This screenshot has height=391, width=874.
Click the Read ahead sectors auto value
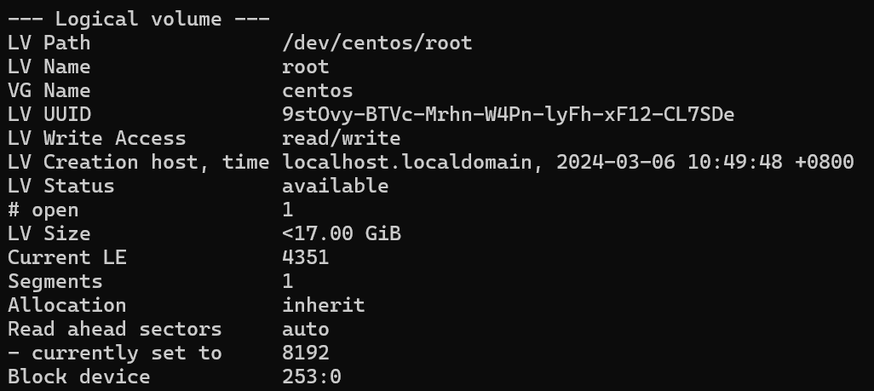[x=306, y=329]
